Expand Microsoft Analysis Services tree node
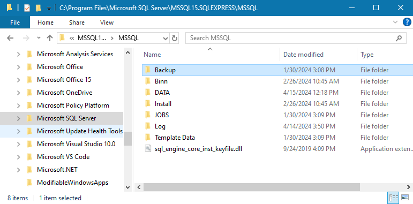 pyautogui.click(x=18, y=54)
